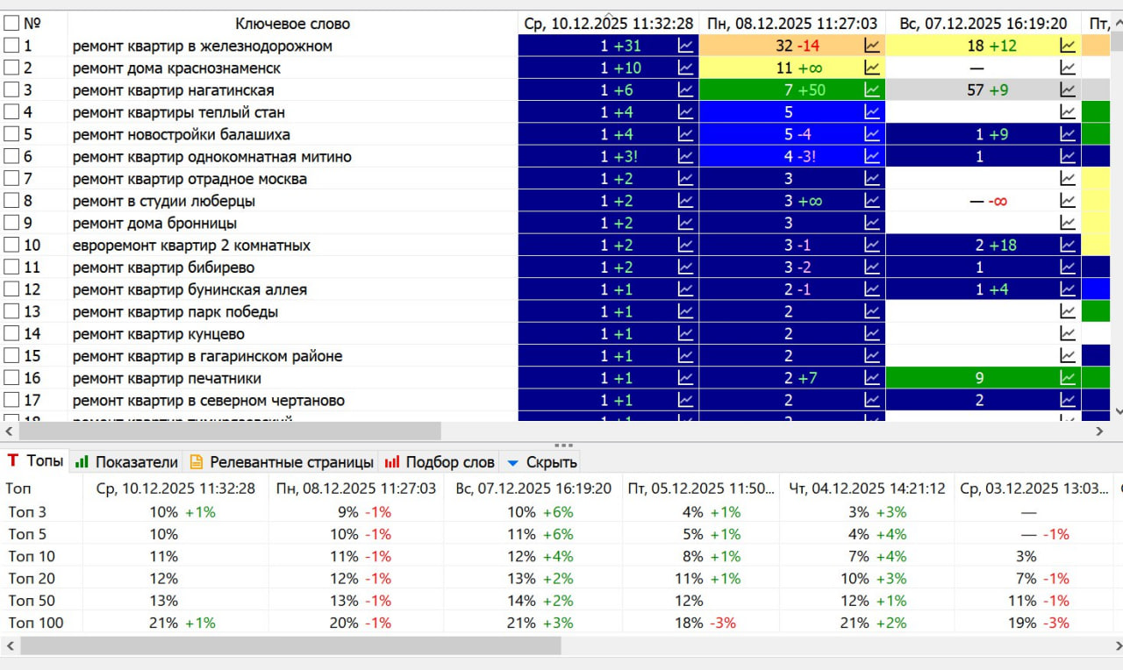Open the 07.12.2025 chart icon in row 1
Viewport: 1123px width, 670px height.
click(x=1068, y=46)
